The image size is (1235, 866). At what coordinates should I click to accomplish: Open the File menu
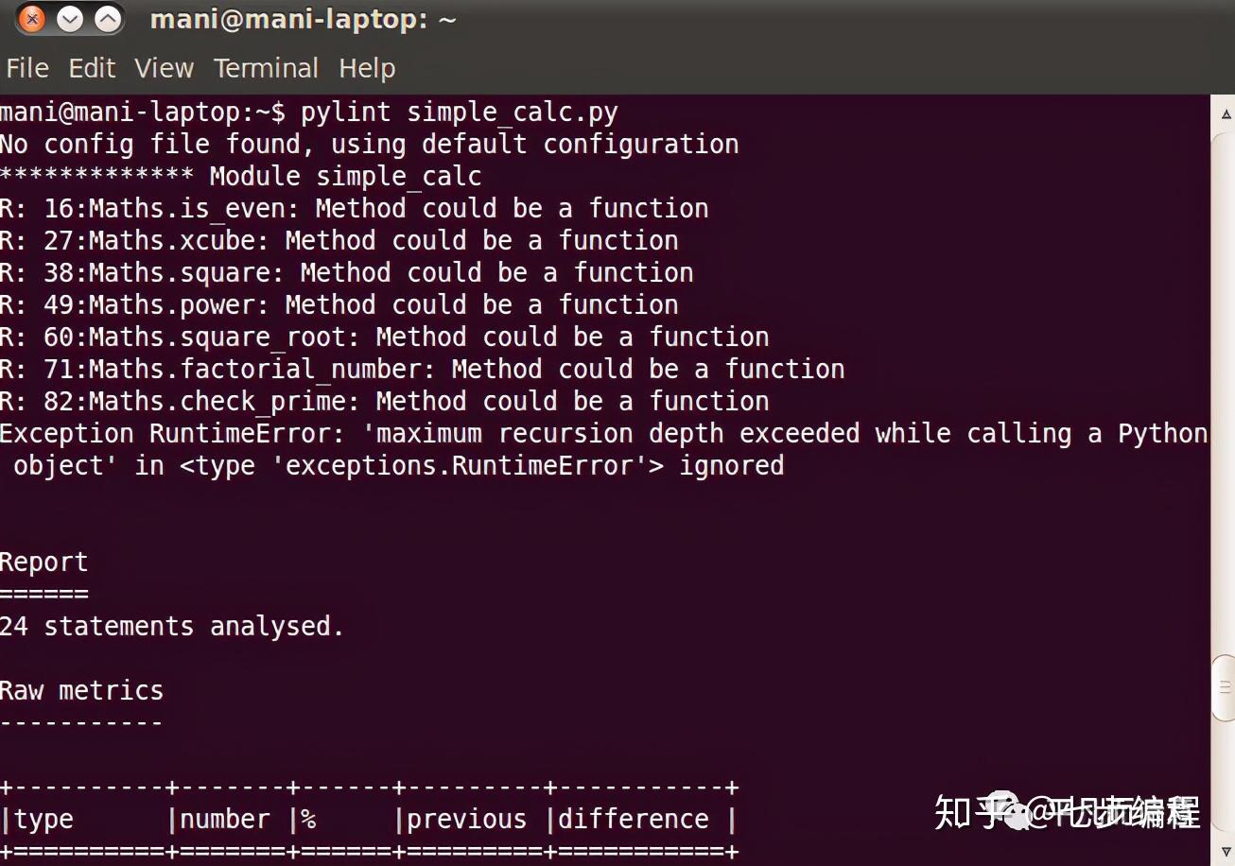pyautogui.click(x=27, y=68)
